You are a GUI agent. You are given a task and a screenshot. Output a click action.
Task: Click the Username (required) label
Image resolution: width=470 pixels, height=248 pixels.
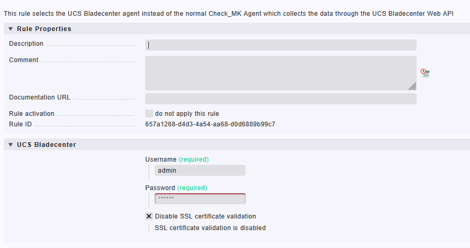tap(177, 159)
